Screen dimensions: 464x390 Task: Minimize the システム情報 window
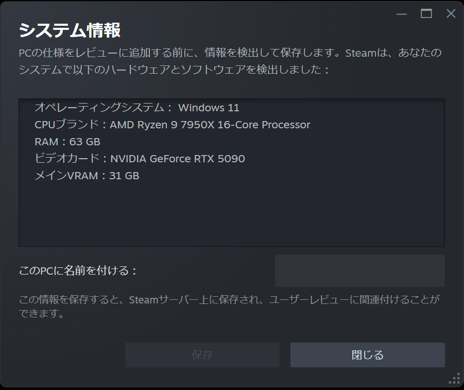[x=402, y=14]
